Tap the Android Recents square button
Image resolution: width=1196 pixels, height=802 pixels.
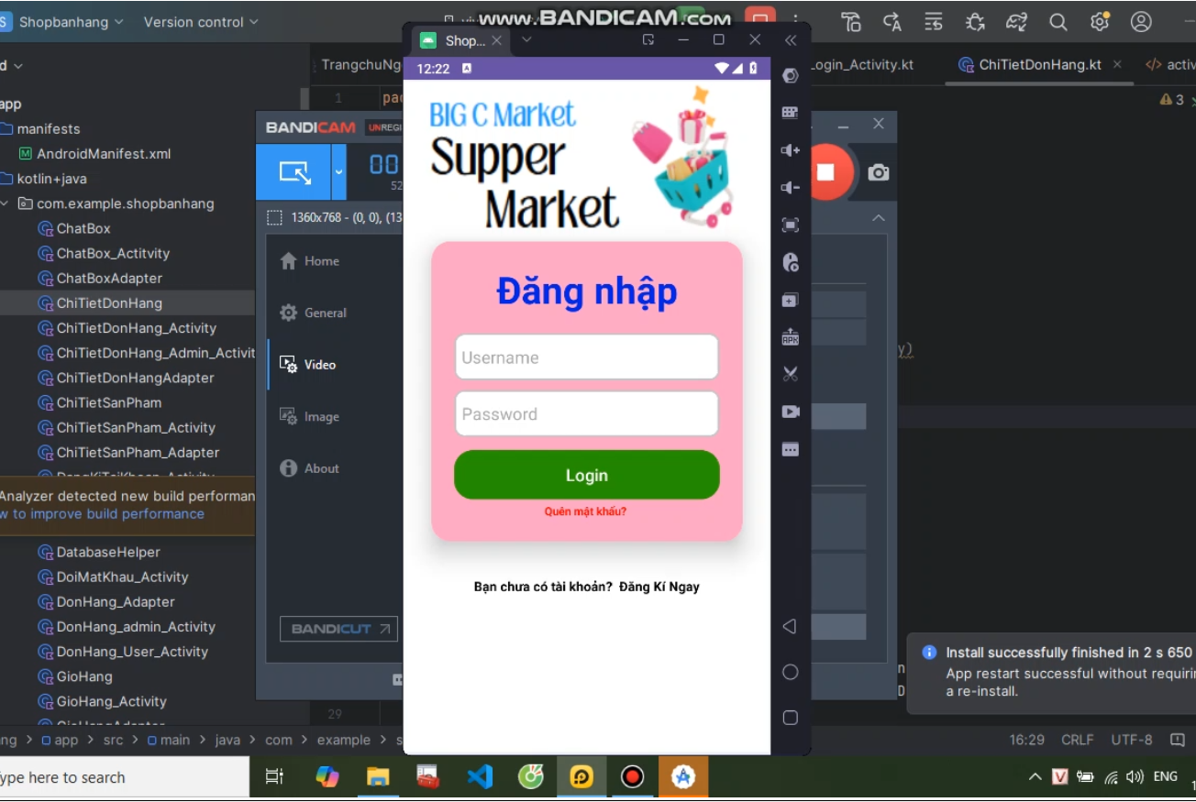[x=791, y=718]
